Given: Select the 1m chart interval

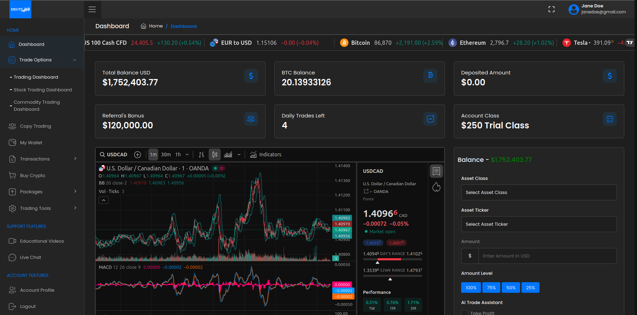Looking at the screenshot, I should [153, 155].
